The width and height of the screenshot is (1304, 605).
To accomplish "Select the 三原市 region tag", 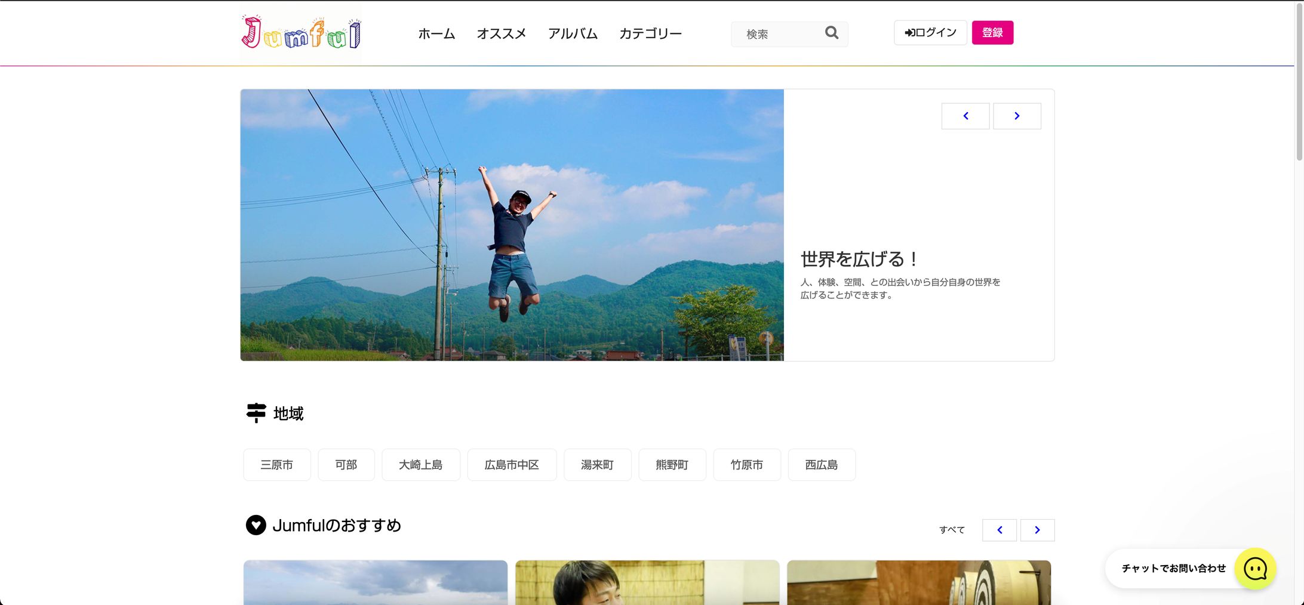I will 277,465.
